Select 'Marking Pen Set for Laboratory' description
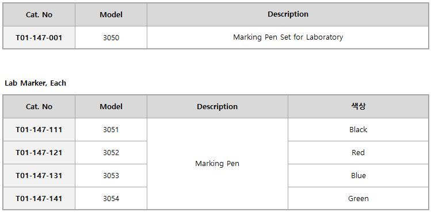 pyautogui.click(x=288, y=37)
